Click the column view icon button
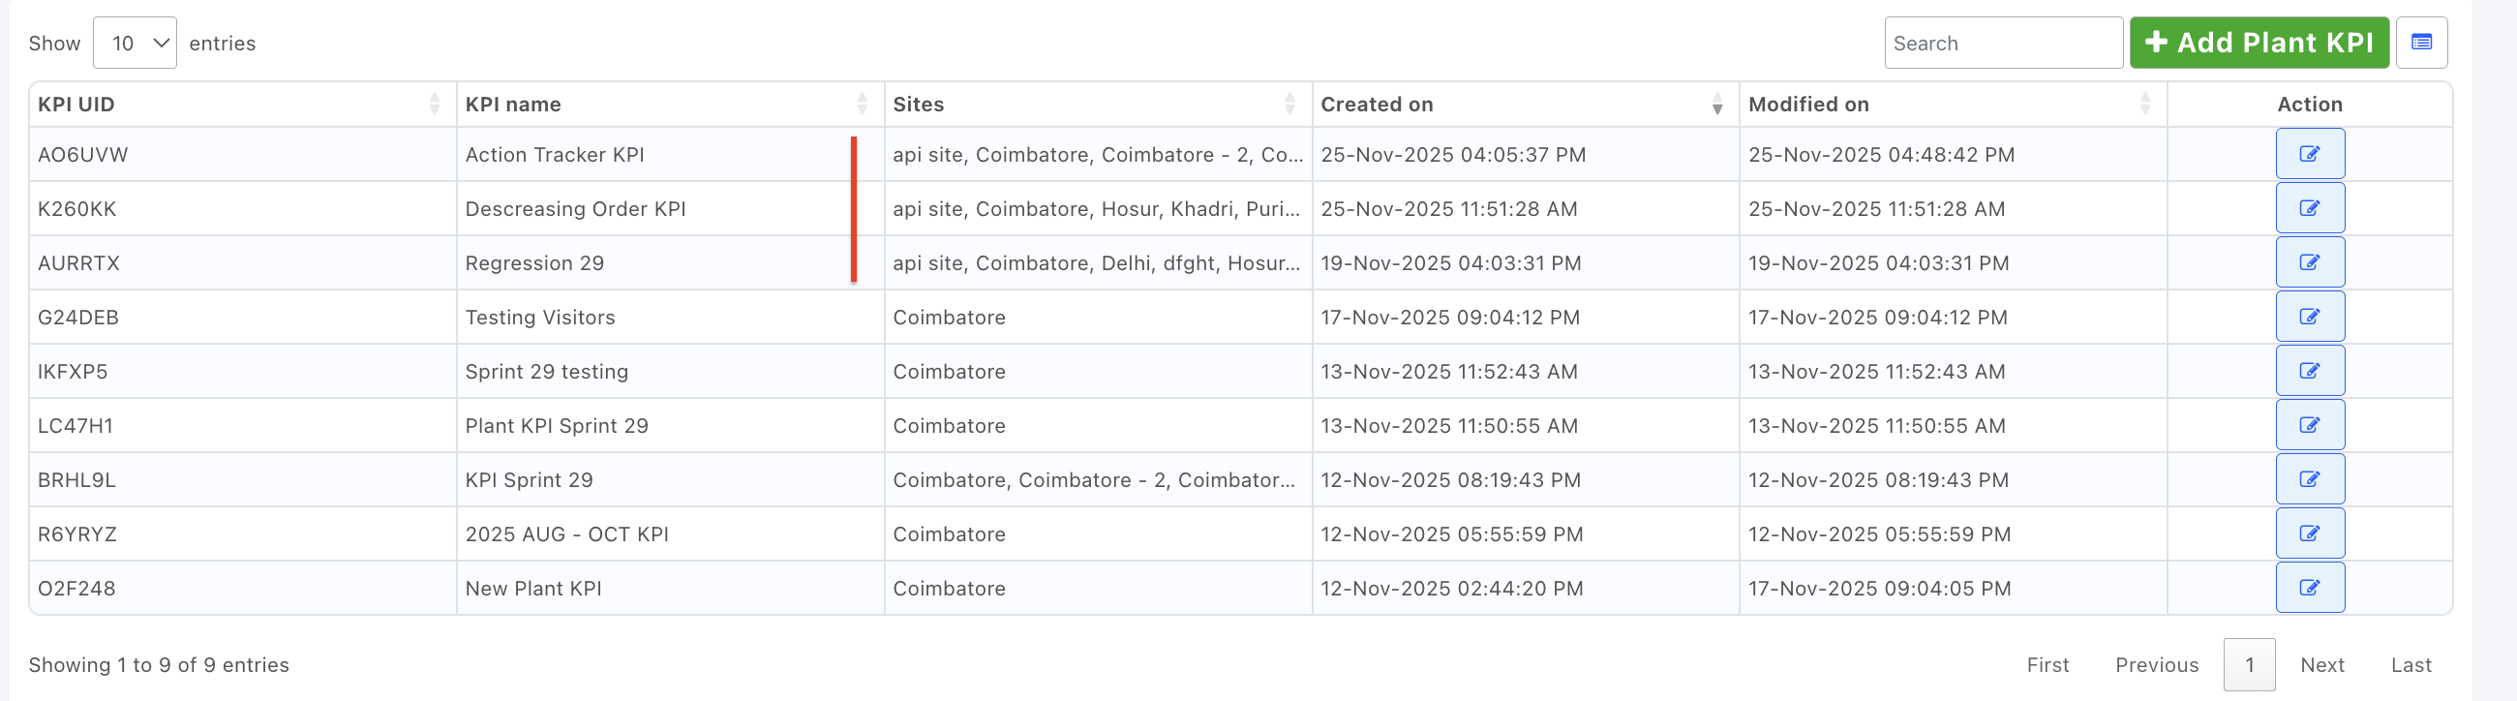Screen dimensions: 2517x701 click(x=2421, y=43)
